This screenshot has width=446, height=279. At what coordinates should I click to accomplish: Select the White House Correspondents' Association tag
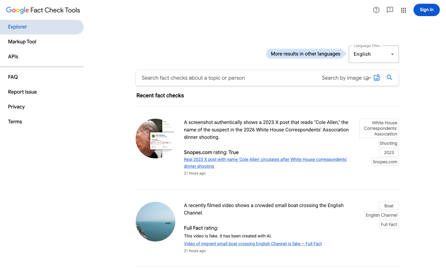pos(379,128)
